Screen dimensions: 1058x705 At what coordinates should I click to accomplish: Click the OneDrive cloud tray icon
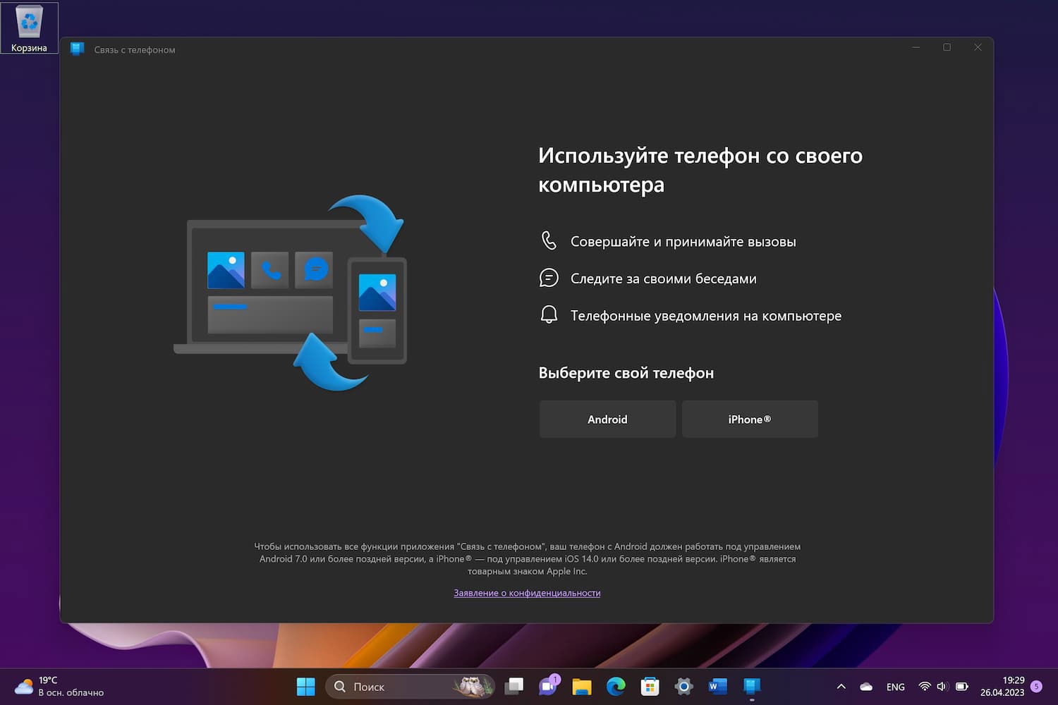tap(866, 687)
